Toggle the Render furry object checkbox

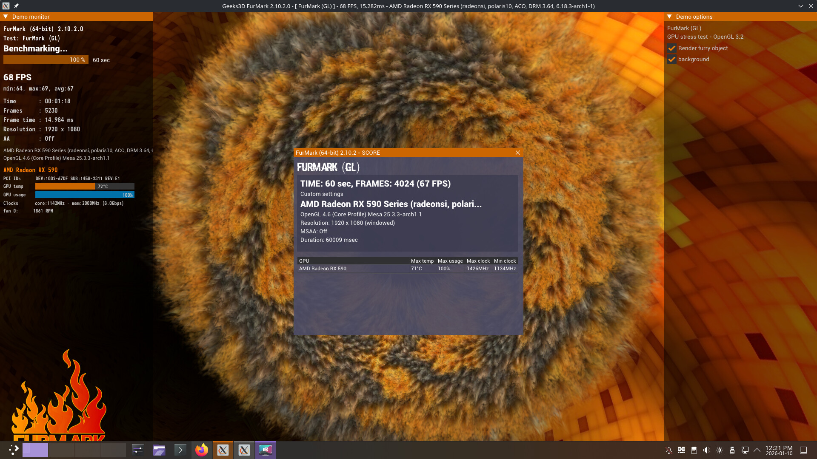point(672,48)
